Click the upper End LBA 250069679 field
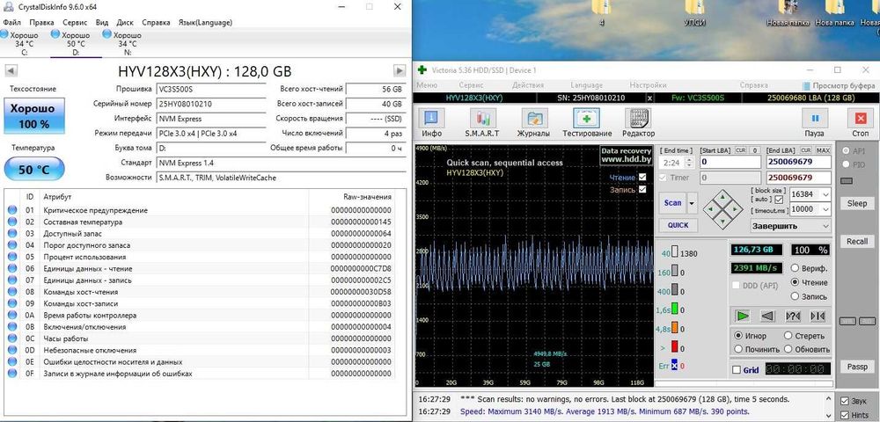 pyautogui.click(x=799, y=162)
